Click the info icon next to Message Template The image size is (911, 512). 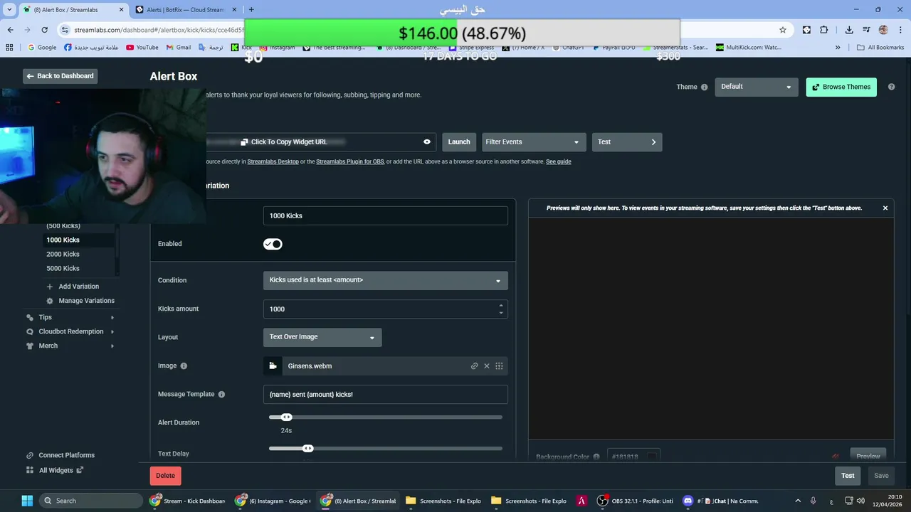221,394
